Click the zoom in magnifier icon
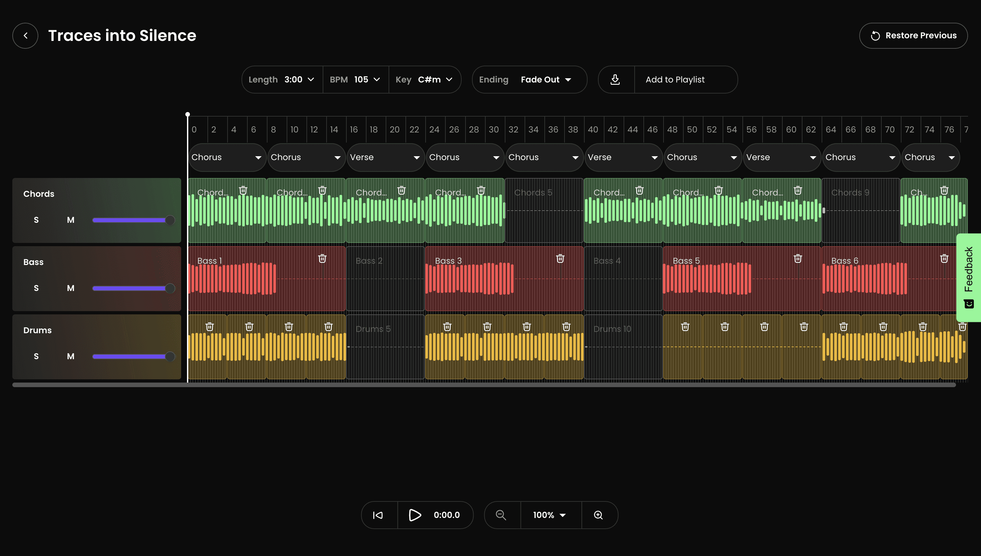The width and height of the screenshot is (981, 556). coord(599,515)
